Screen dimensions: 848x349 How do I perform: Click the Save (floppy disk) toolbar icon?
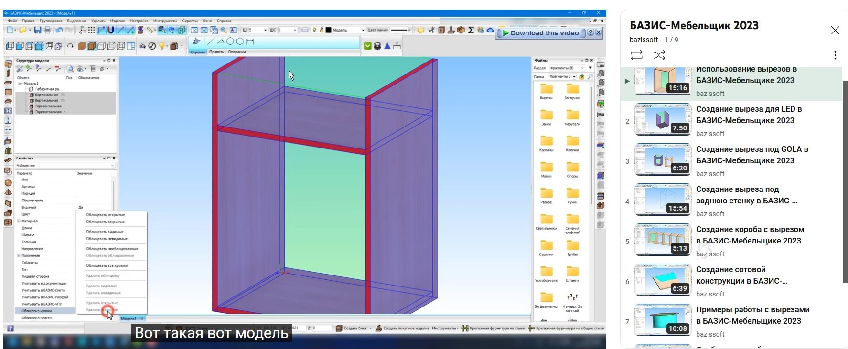38,30
